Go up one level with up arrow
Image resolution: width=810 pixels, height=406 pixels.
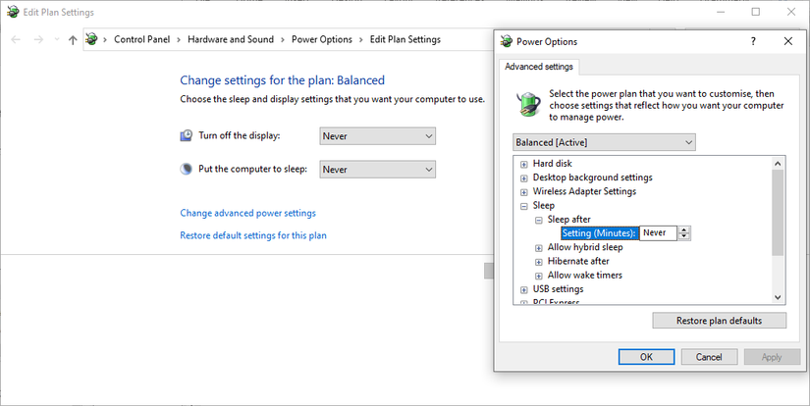73,40
